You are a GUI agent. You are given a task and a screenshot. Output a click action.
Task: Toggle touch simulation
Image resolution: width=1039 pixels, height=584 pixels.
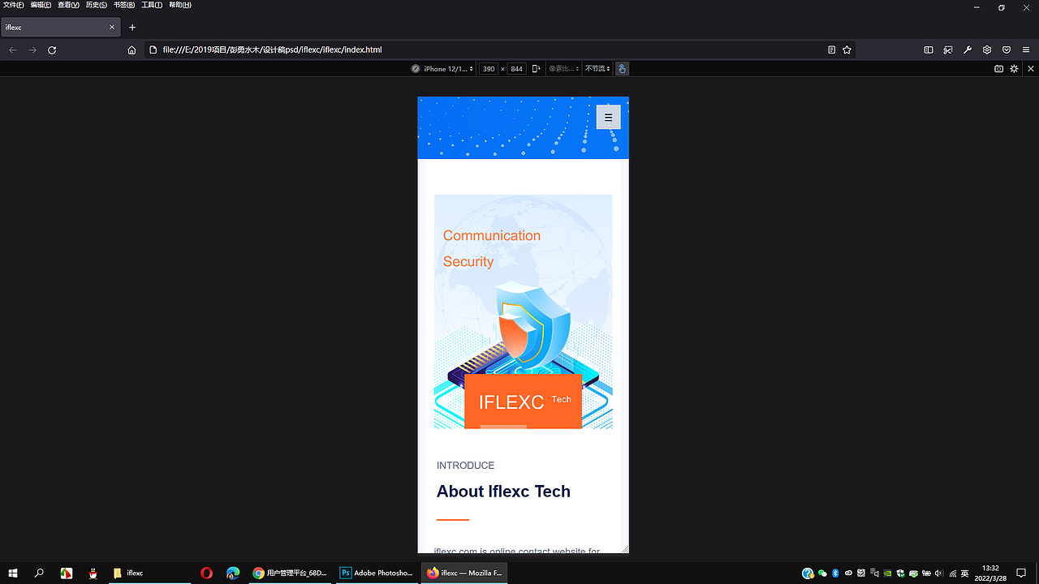click(x=622, y=69)
